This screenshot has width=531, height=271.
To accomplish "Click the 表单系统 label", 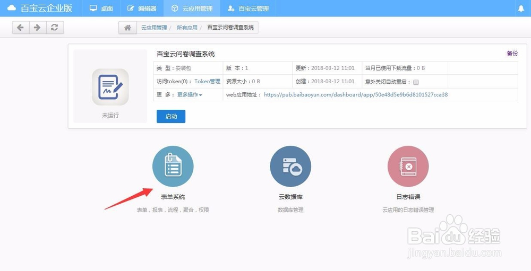I will [x=173, y=197].
